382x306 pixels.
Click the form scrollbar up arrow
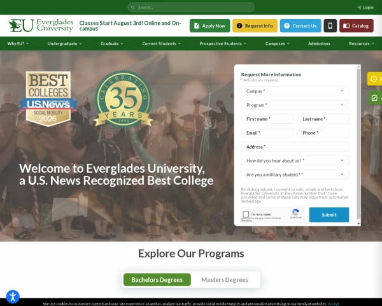click(358, 66)
